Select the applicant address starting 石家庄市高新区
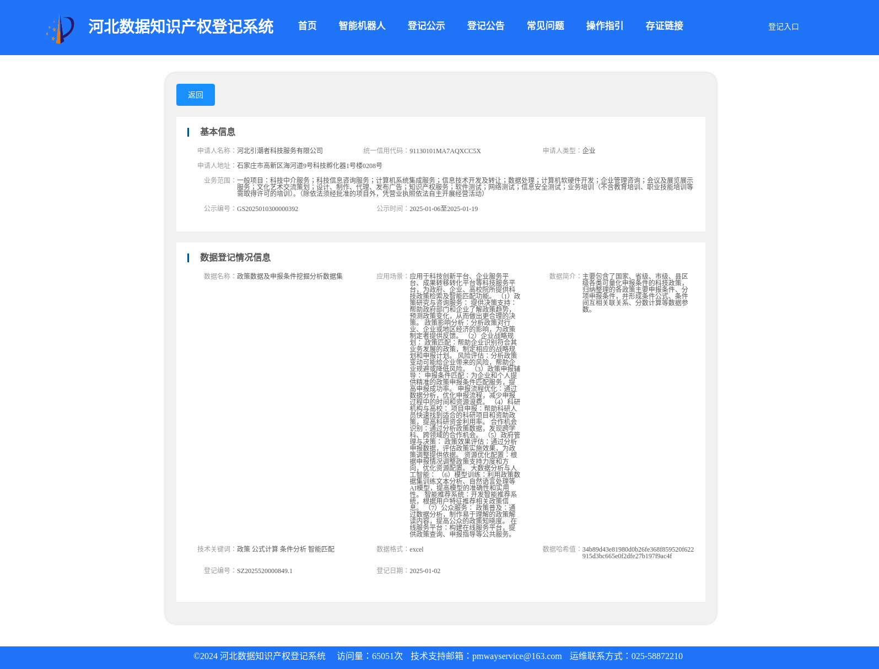This screenshot has width=879, height=669. (x=310, y=165)
